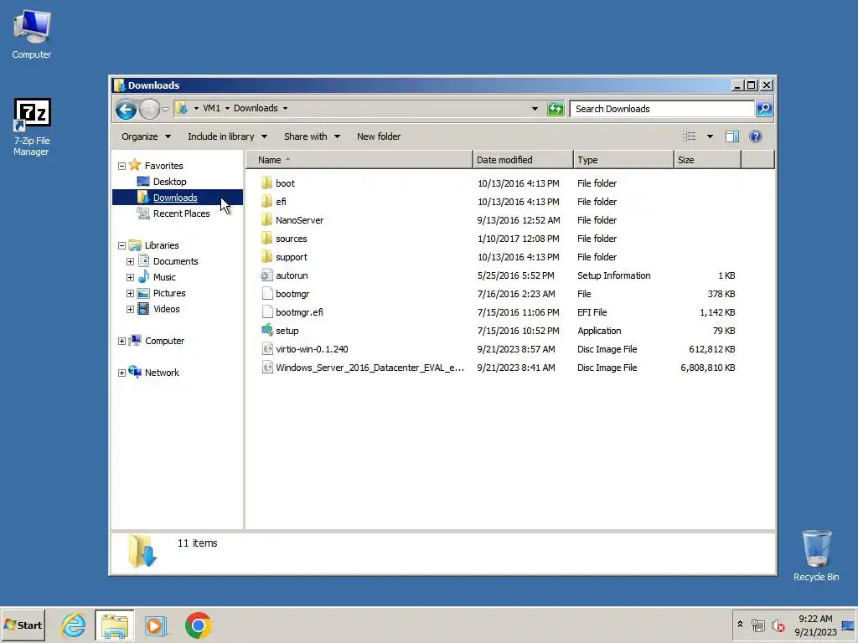Click Windows Explorer taskbar button

tap(114, 625)
